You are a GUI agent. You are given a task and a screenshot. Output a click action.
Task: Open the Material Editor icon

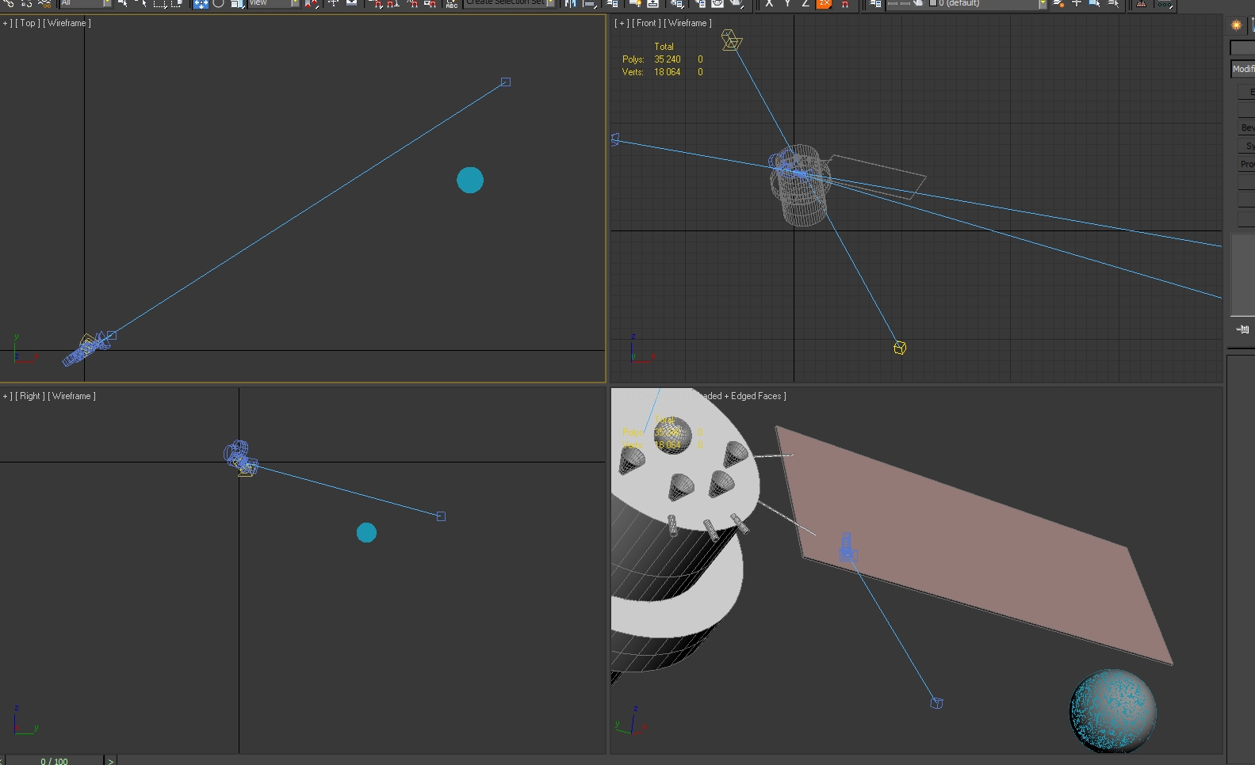pyautogui.click(x=677, y=3)
